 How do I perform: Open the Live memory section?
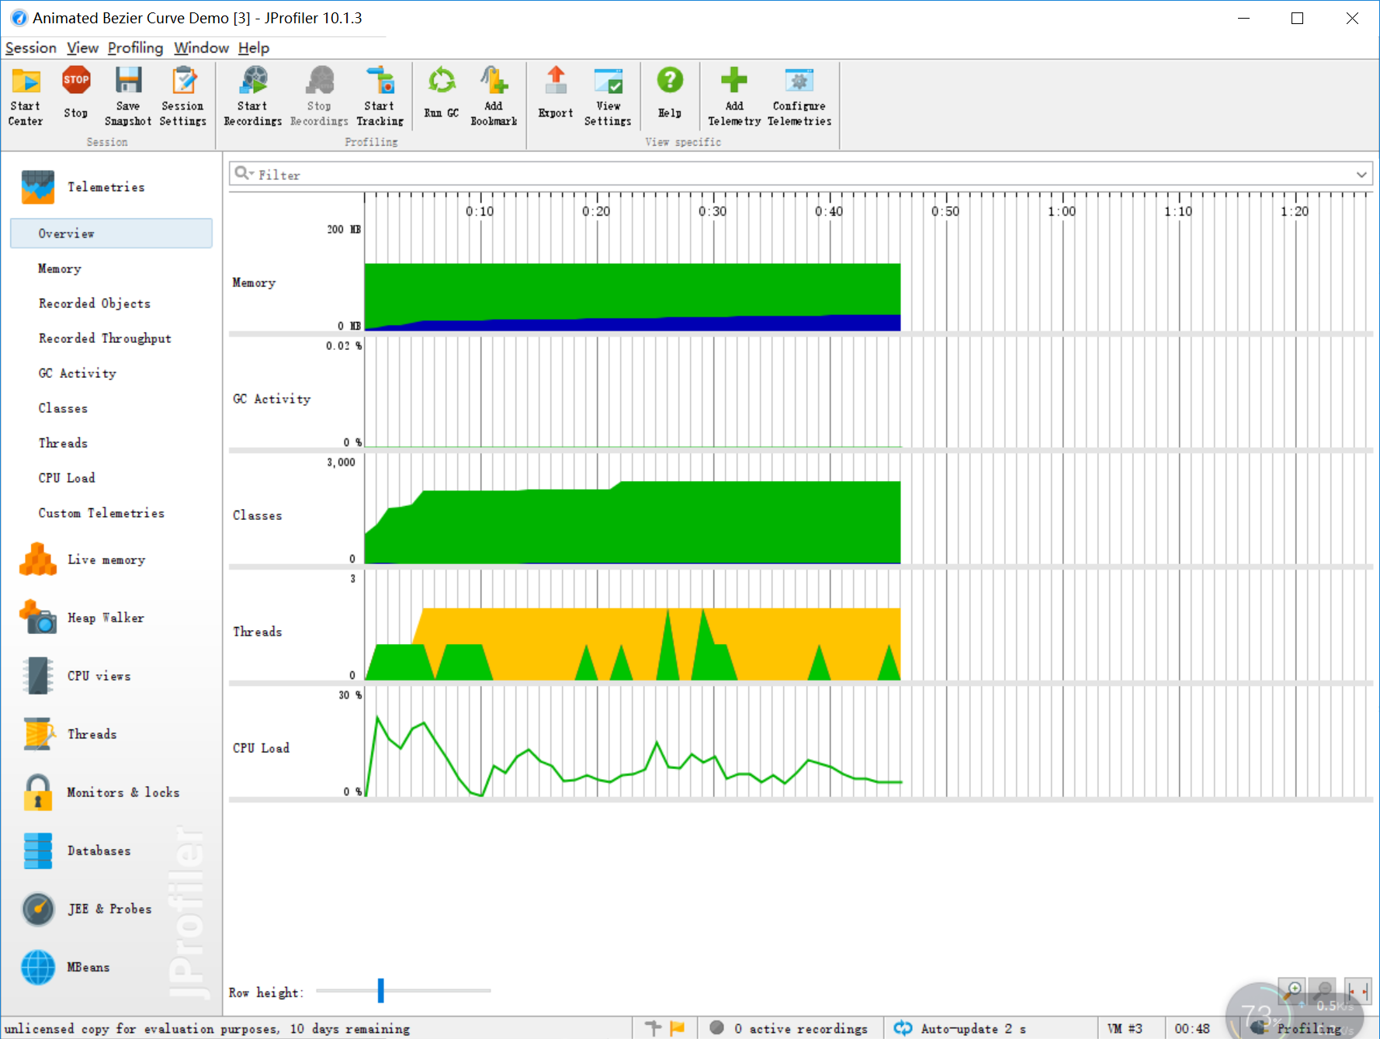pyautogui.click(x=111, y=559)
